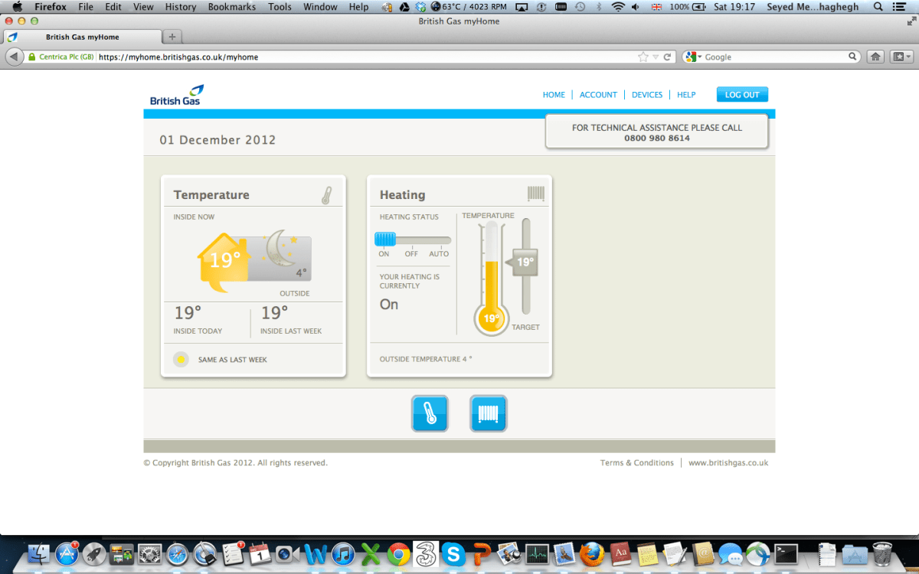
Task: Switch heating status to AUTO
Action: [x=439, y=240]
